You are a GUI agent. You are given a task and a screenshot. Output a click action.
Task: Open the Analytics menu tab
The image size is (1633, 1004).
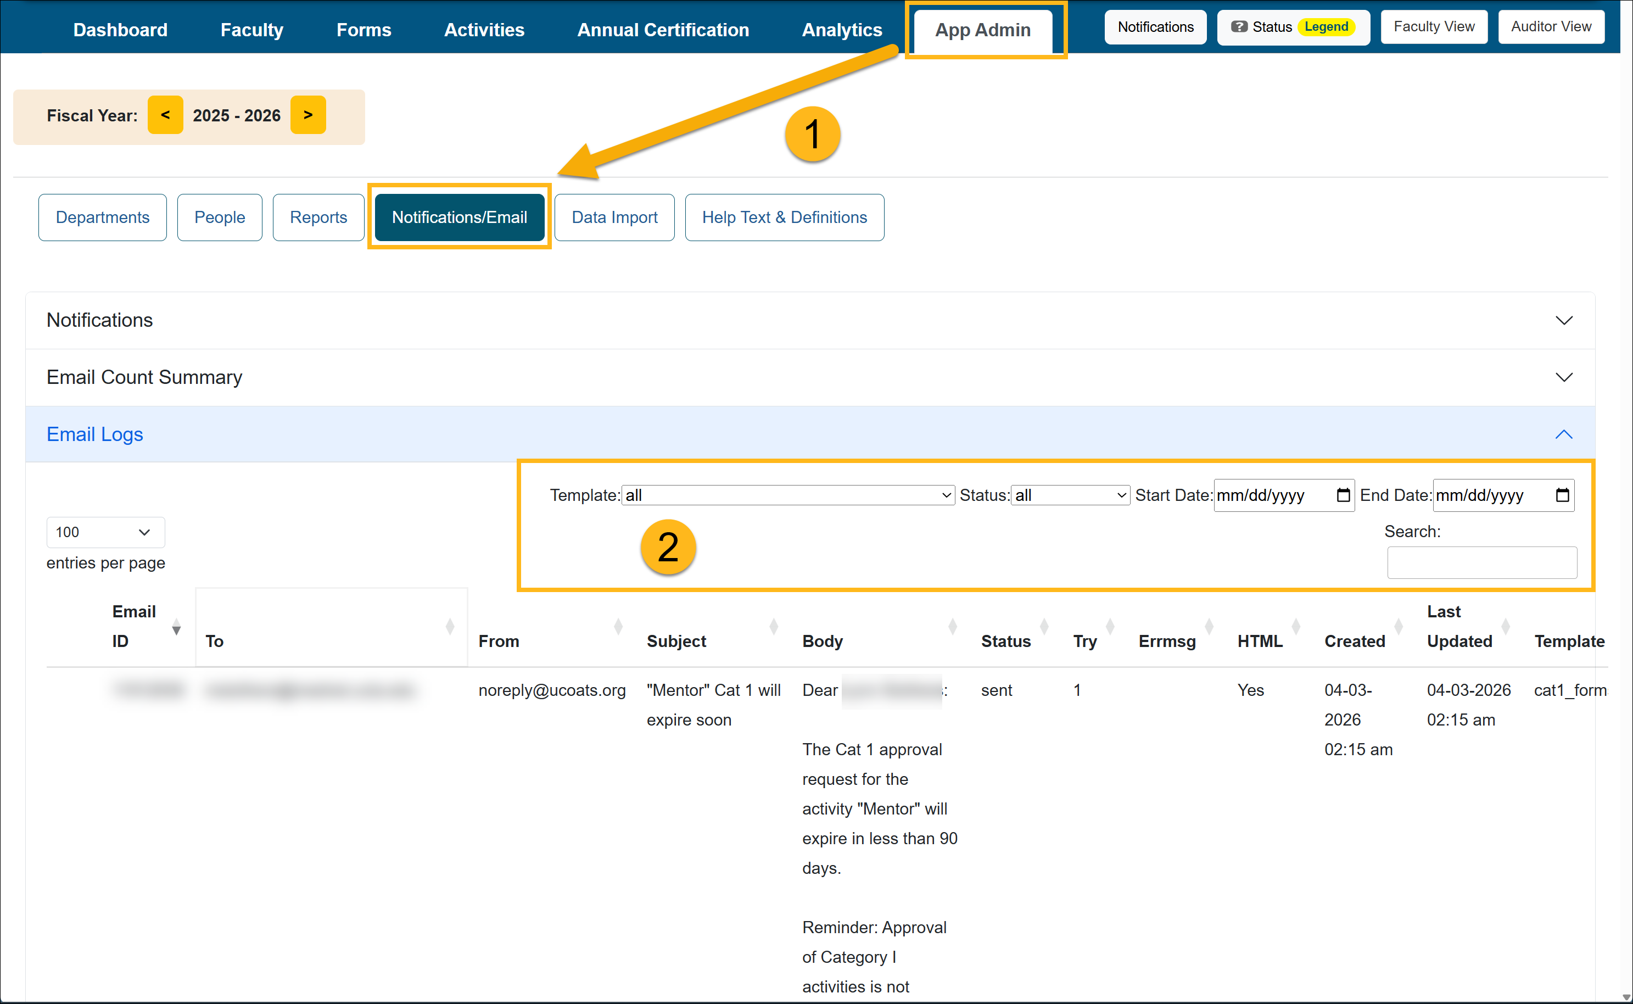click(842, 30)
